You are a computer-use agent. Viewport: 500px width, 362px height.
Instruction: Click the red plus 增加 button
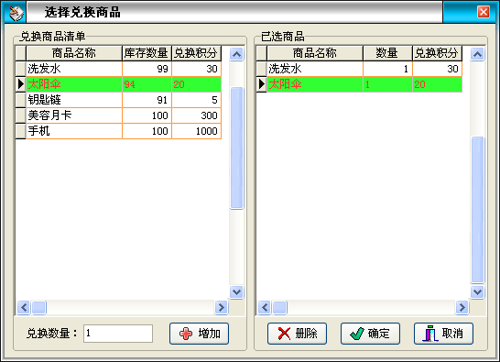tap(199, 334)
